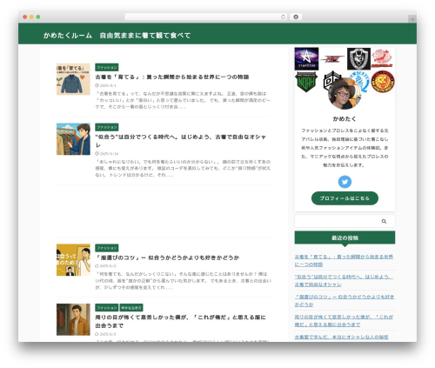Open the article 周りの目が怖くて息苦しかった僕が
Screen dimensions: 435x368
tap(180, 322)
